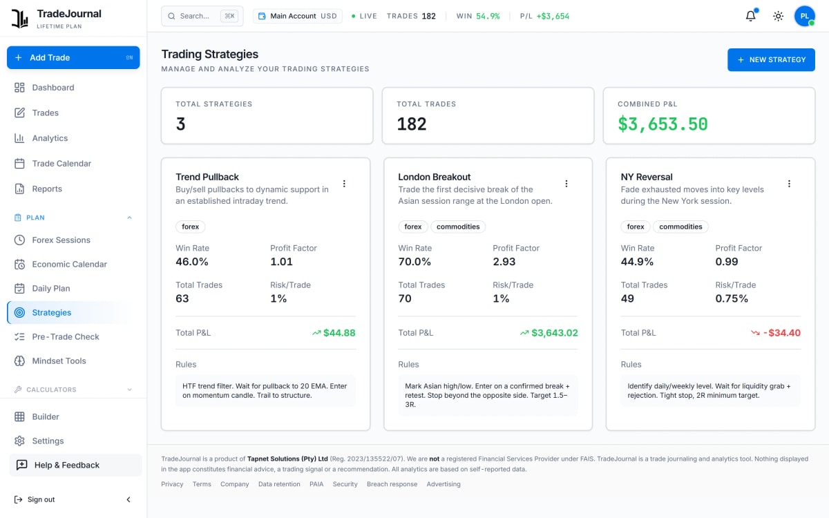Collapse sidebar with left chevron
Viewport: 829px width, 518px height.
(x=128, y=499)
